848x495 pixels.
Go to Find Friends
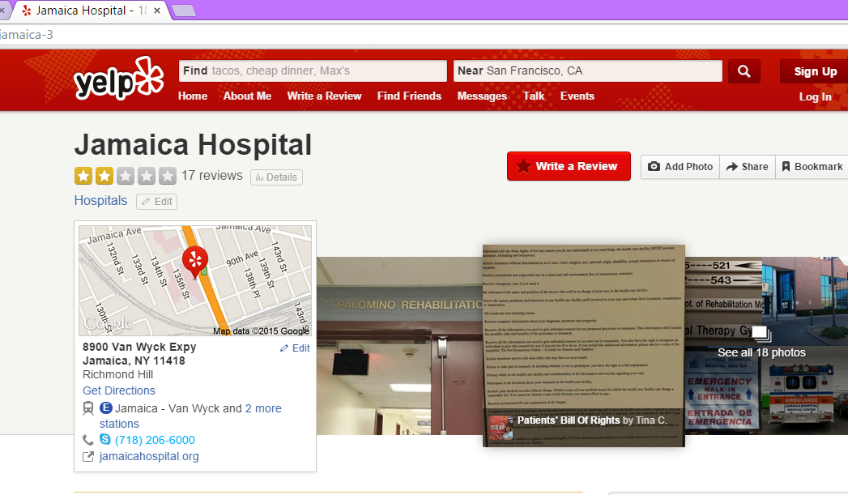pos(409,96)
